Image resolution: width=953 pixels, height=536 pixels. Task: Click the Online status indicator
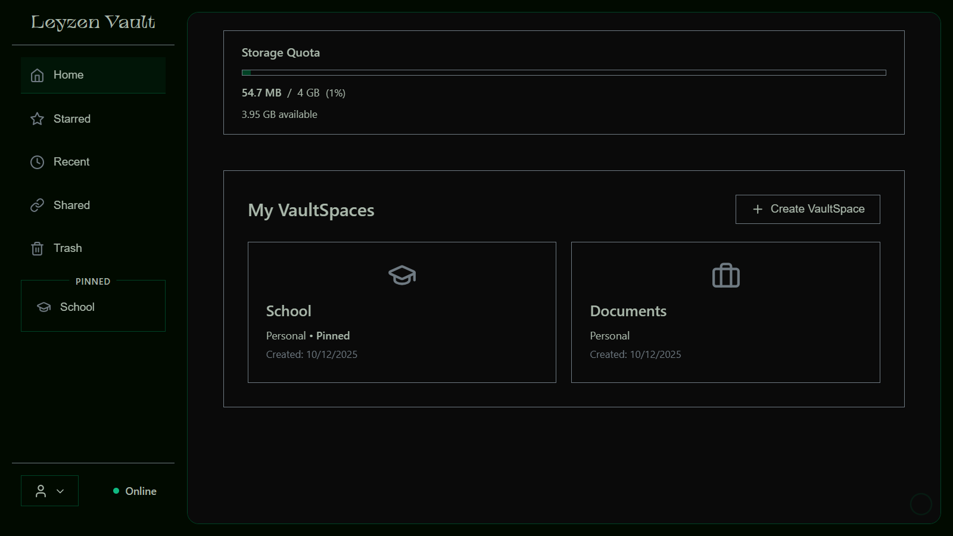tap(135, 491)
